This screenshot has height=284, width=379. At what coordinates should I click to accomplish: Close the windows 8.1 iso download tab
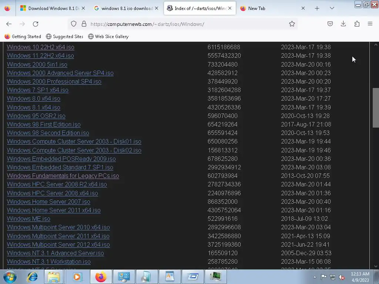157,9
